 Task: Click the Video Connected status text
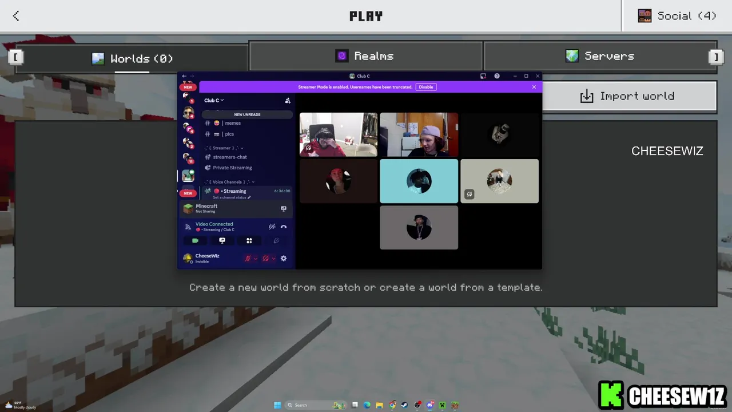coord(214,224)
